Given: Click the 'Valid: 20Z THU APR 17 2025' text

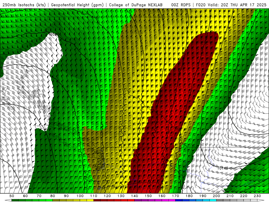Looking at the screenshot, I should [x=237, y=5].
